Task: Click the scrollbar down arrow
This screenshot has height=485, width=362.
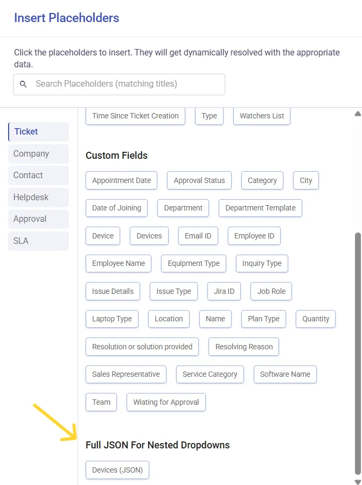Action: pyautogui.click(x=358, y=482)
